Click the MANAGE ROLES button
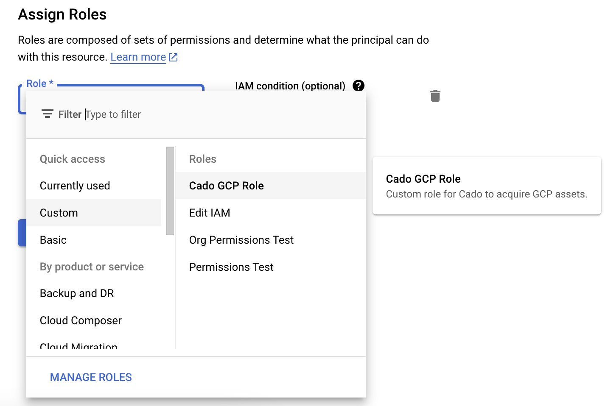611x406 pixels. [x=91, y=377]
